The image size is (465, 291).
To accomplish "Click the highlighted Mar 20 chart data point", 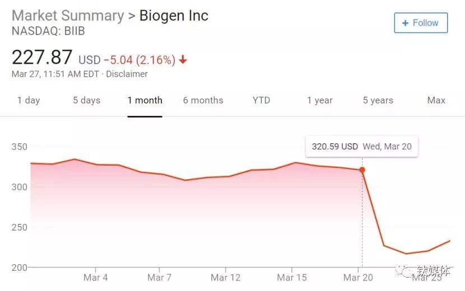I will (362, 170).
